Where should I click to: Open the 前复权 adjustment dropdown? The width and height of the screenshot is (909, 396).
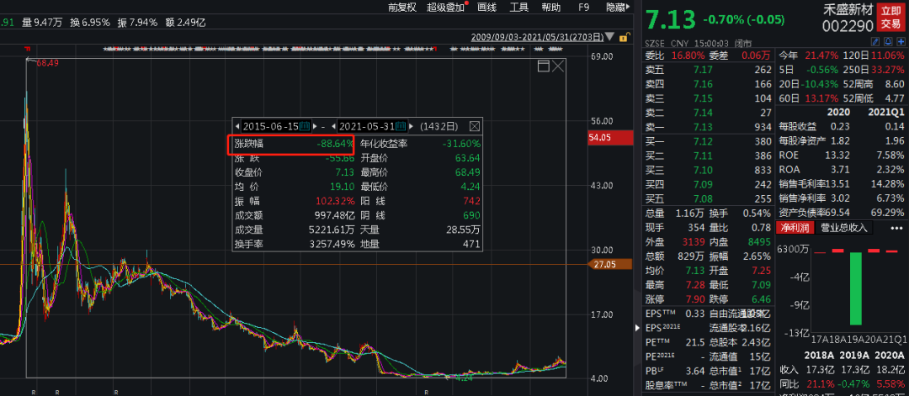pyautogui.click(x=402, y=7)
